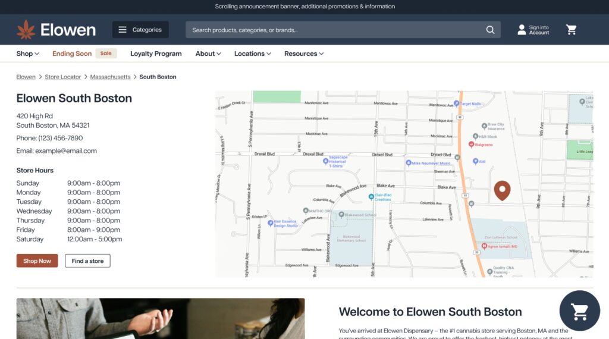
Task: Click the Walgreens marker on the map
Action: click(x=471, y=145)
